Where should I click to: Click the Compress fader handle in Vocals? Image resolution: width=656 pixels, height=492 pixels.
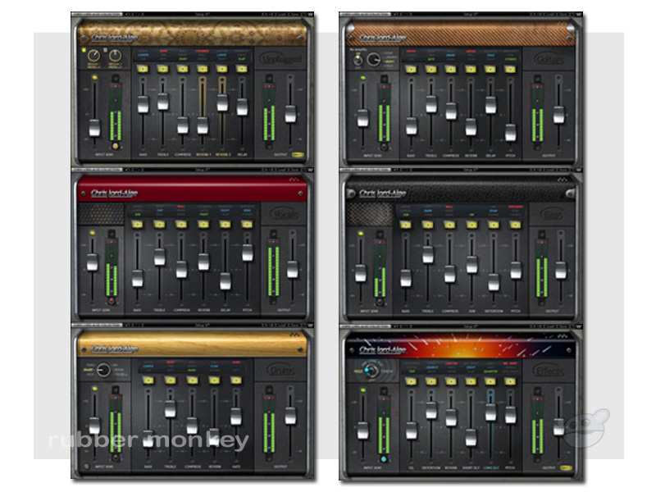click(181, 270)
